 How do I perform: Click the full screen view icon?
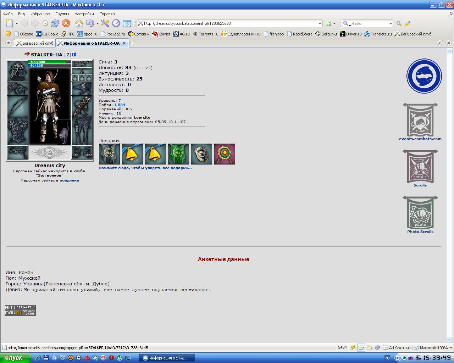[x=127, y=23]
